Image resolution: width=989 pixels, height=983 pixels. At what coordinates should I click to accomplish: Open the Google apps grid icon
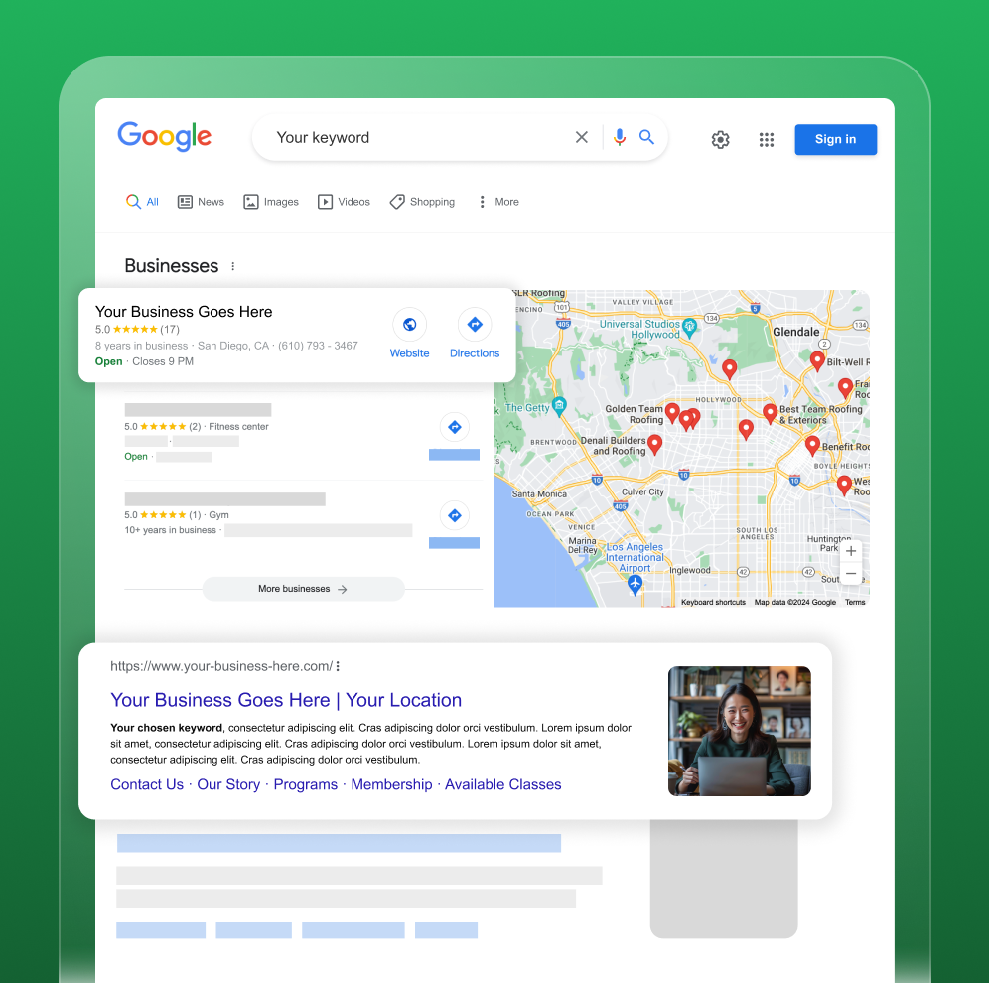(x=767, y=140)
